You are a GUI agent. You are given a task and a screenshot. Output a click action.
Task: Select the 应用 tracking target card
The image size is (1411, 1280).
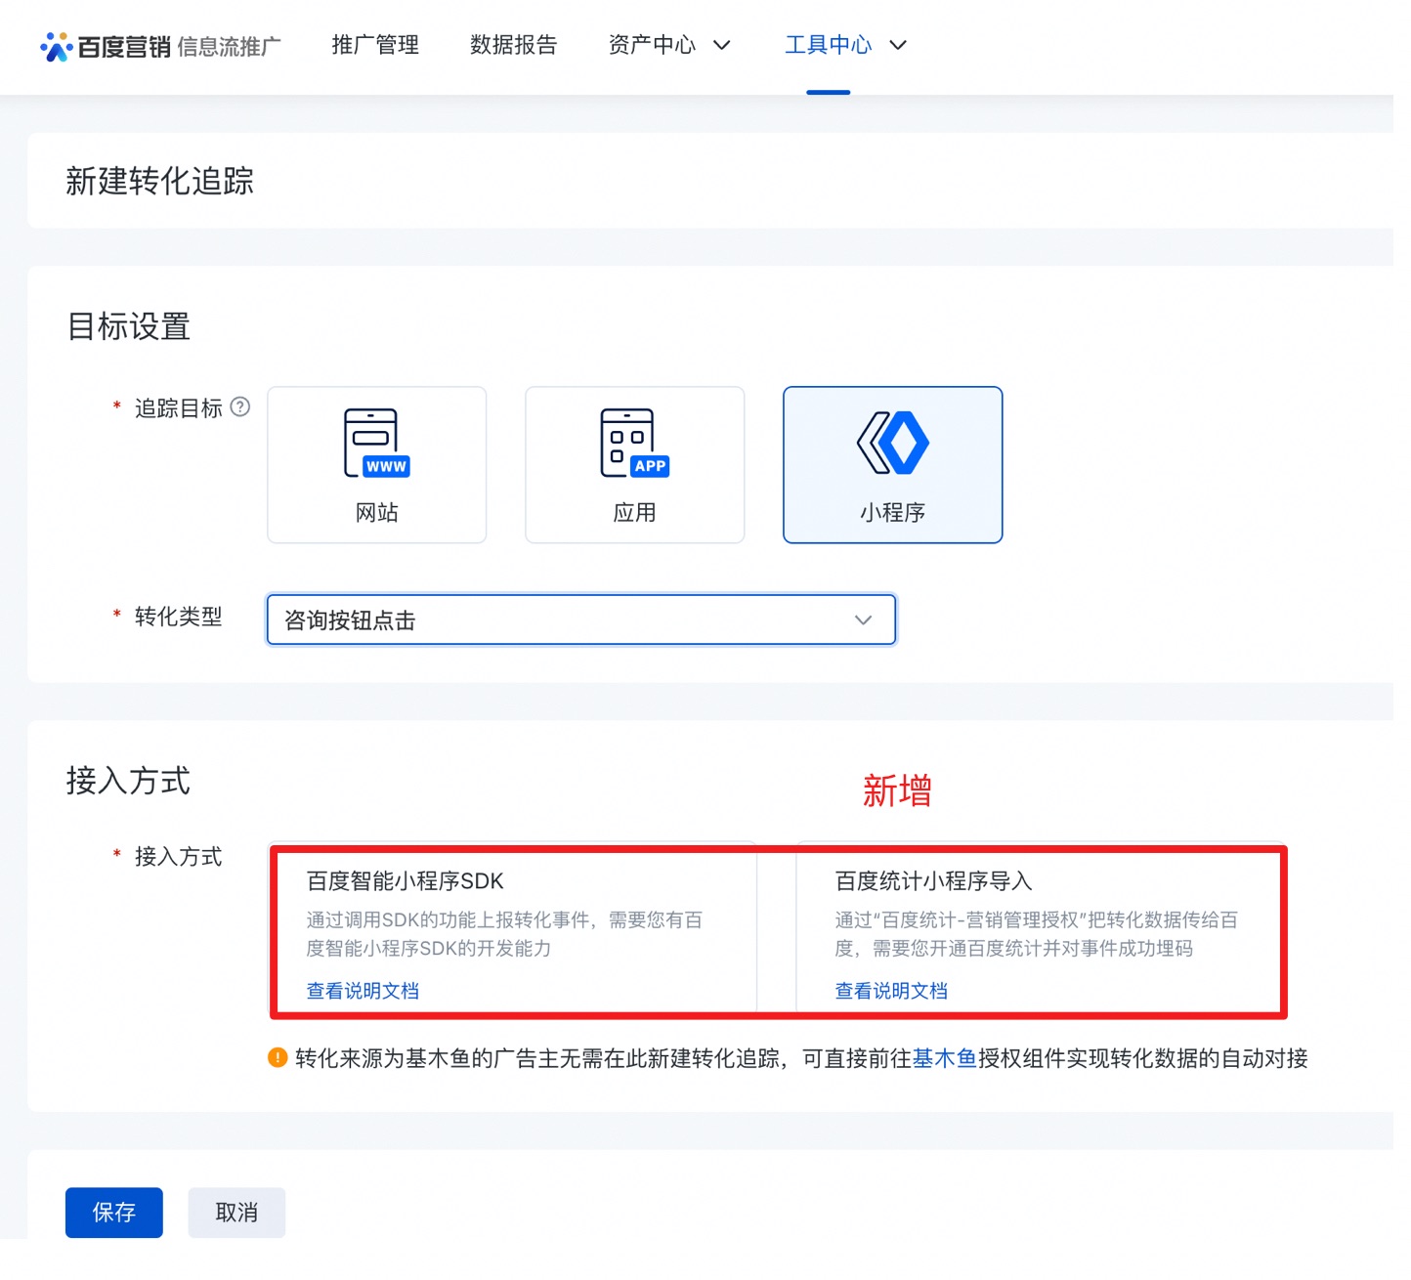pyautogui.click(x=635, y=465)
